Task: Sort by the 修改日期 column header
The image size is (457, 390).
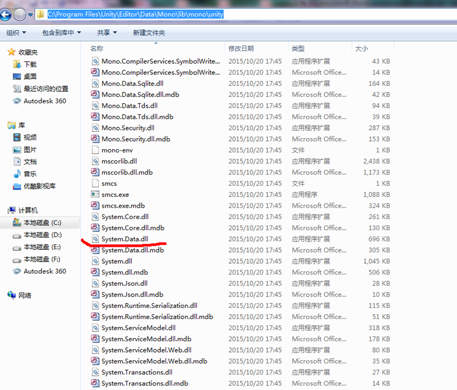Action: (241, 48)
